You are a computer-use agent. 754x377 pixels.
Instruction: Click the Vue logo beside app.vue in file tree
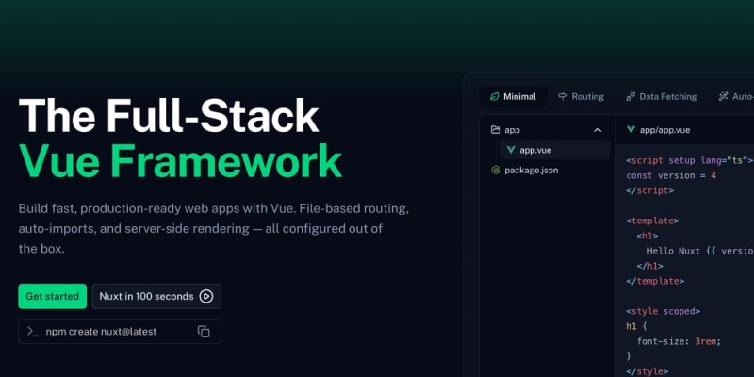(x=511, y=150)
